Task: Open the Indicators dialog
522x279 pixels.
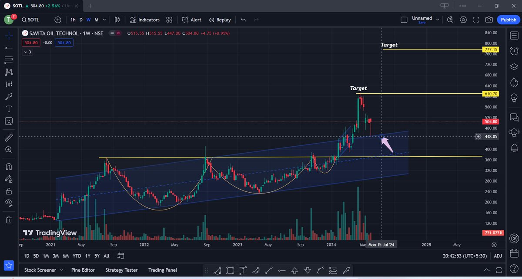Action: coord(145,20)
